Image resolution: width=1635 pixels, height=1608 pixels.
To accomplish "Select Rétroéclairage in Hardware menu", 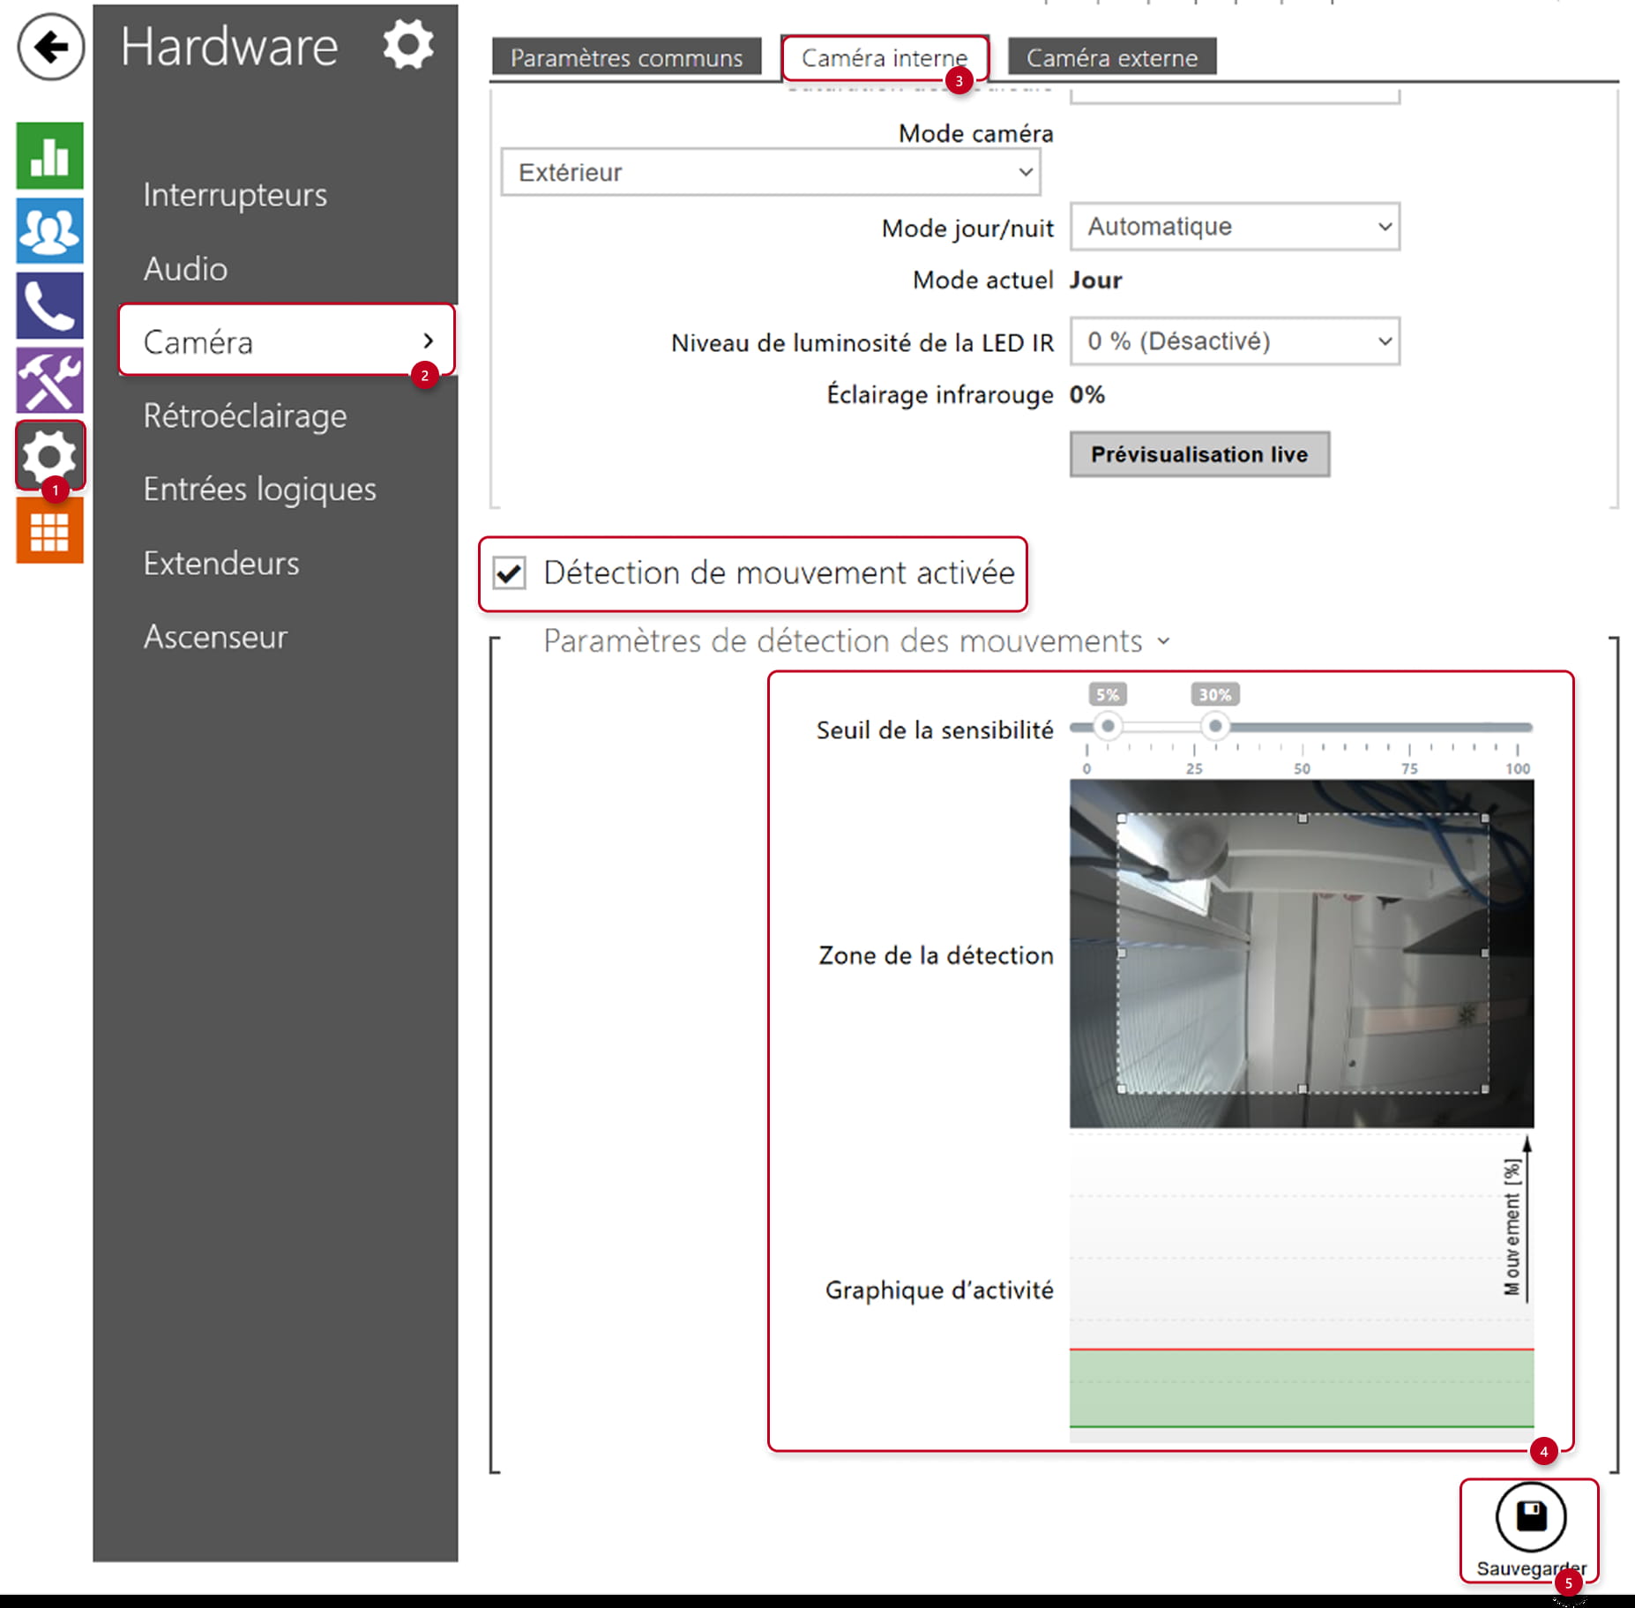I will coord(245,415).
